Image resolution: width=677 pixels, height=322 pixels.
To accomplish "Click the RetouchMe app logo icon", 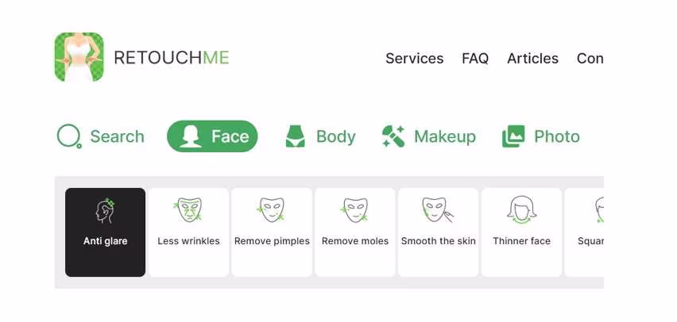I will click(x=79, y=57).
